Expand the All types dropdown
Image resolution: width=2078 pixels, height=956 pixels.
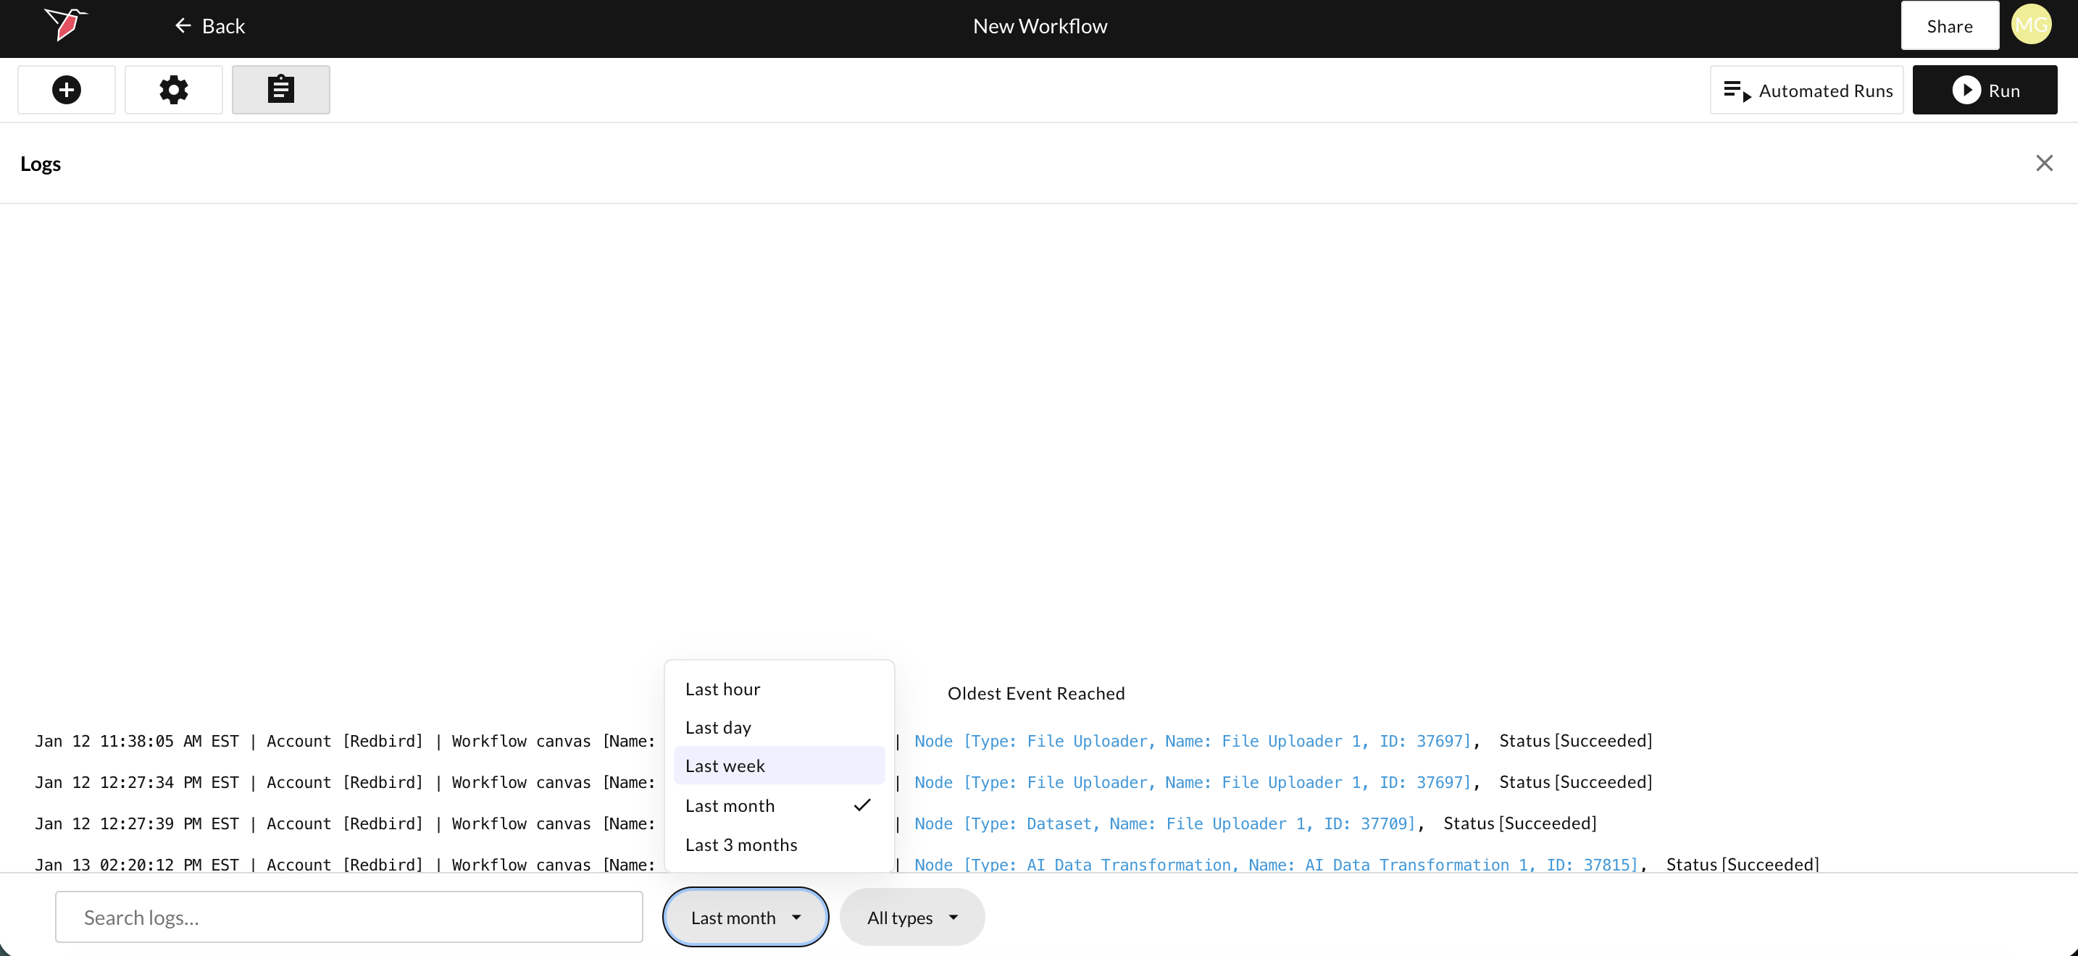click(911, 918)
